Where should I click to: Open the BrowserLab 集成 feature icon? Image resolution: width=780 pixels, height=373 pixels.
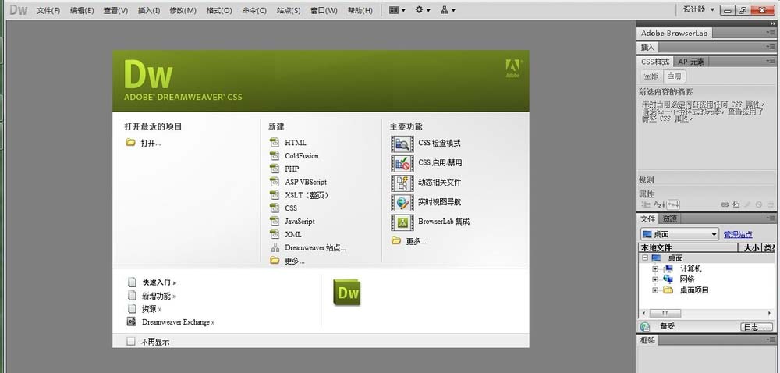point(402,222)
